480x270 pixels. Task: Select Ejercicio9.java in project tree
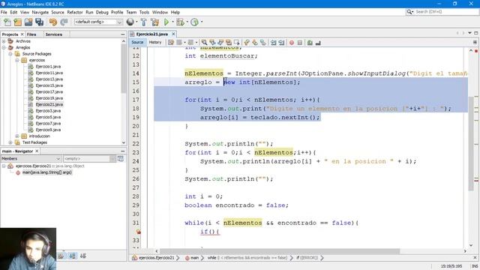[48, 130]
